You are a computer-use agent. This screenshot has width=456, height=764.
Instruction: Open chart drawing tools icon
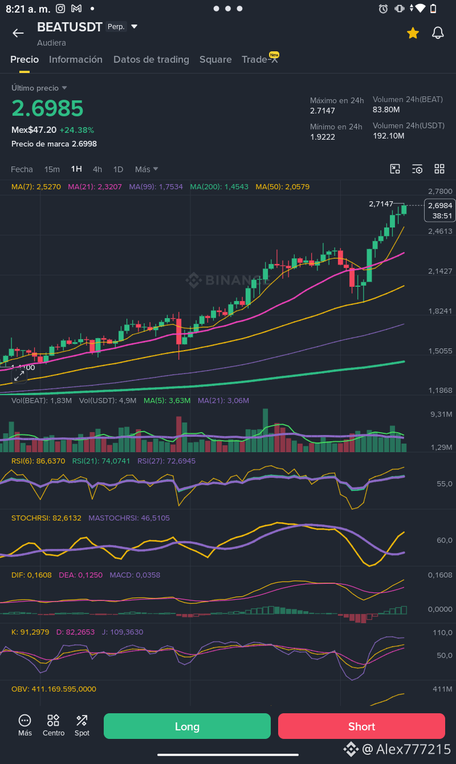395,169
